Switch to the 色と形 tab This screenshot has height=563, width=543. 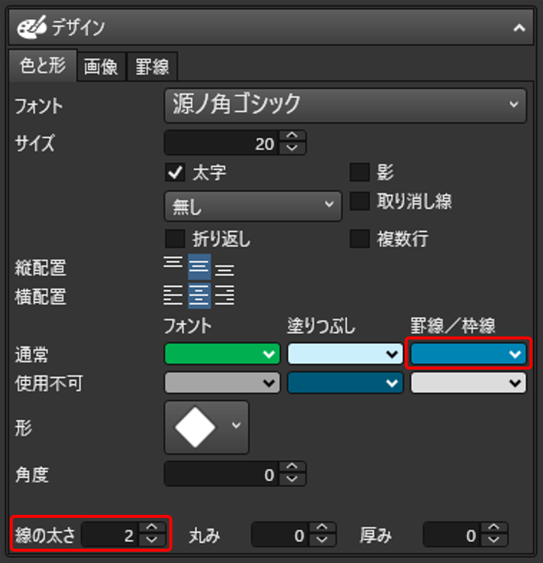tap(43, 65)
